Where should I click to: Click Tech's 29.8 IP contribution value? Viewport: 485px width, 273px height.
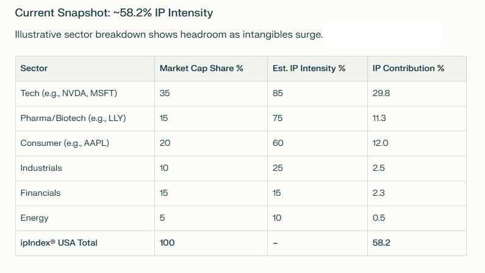click(380, 94)
